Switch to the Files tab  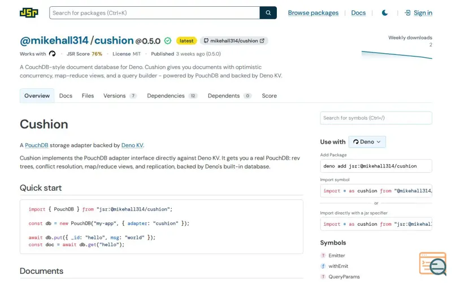point(88,96)
